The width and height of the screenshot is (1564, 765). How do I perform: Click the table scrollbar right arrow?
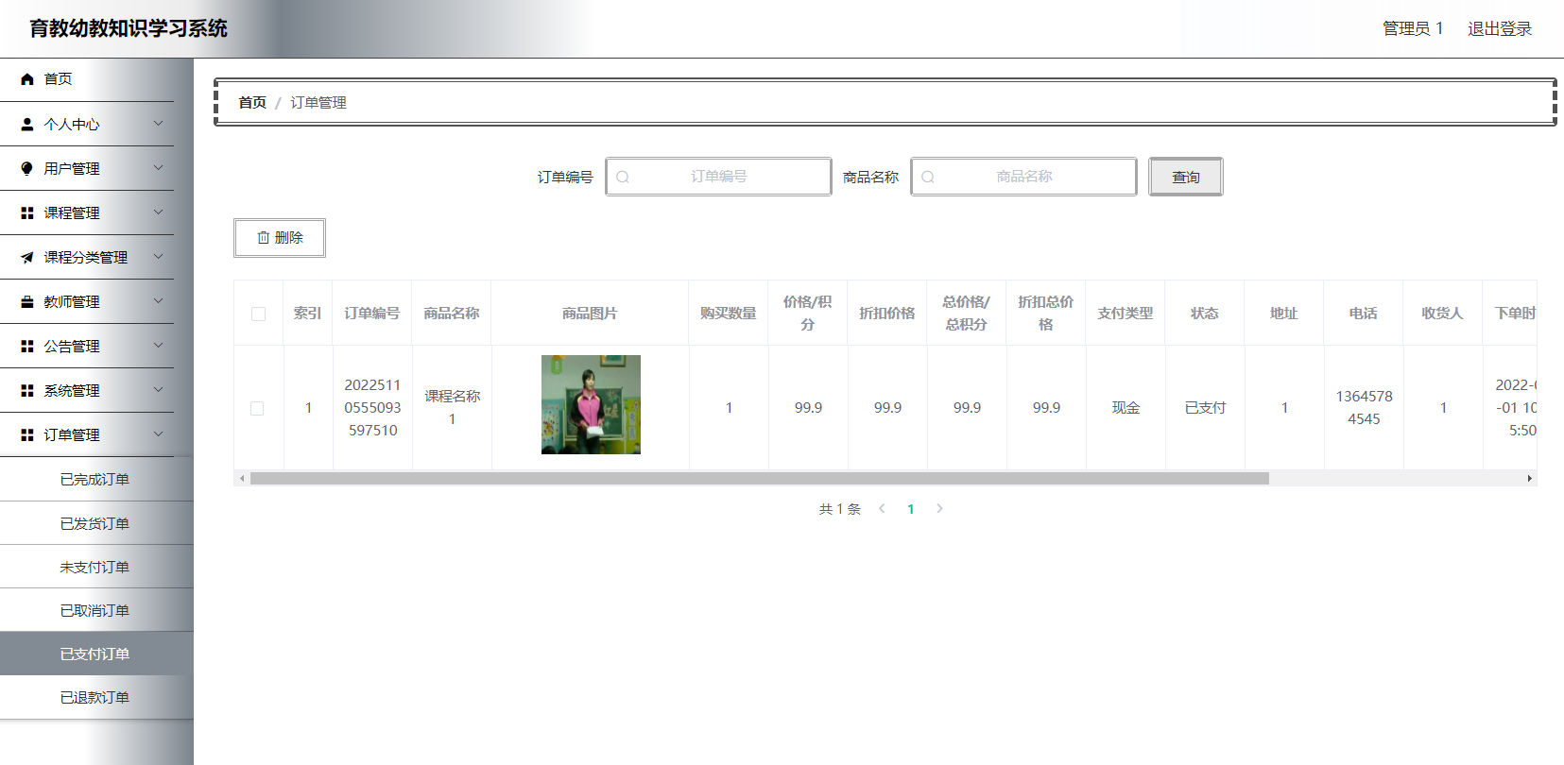1529,478
